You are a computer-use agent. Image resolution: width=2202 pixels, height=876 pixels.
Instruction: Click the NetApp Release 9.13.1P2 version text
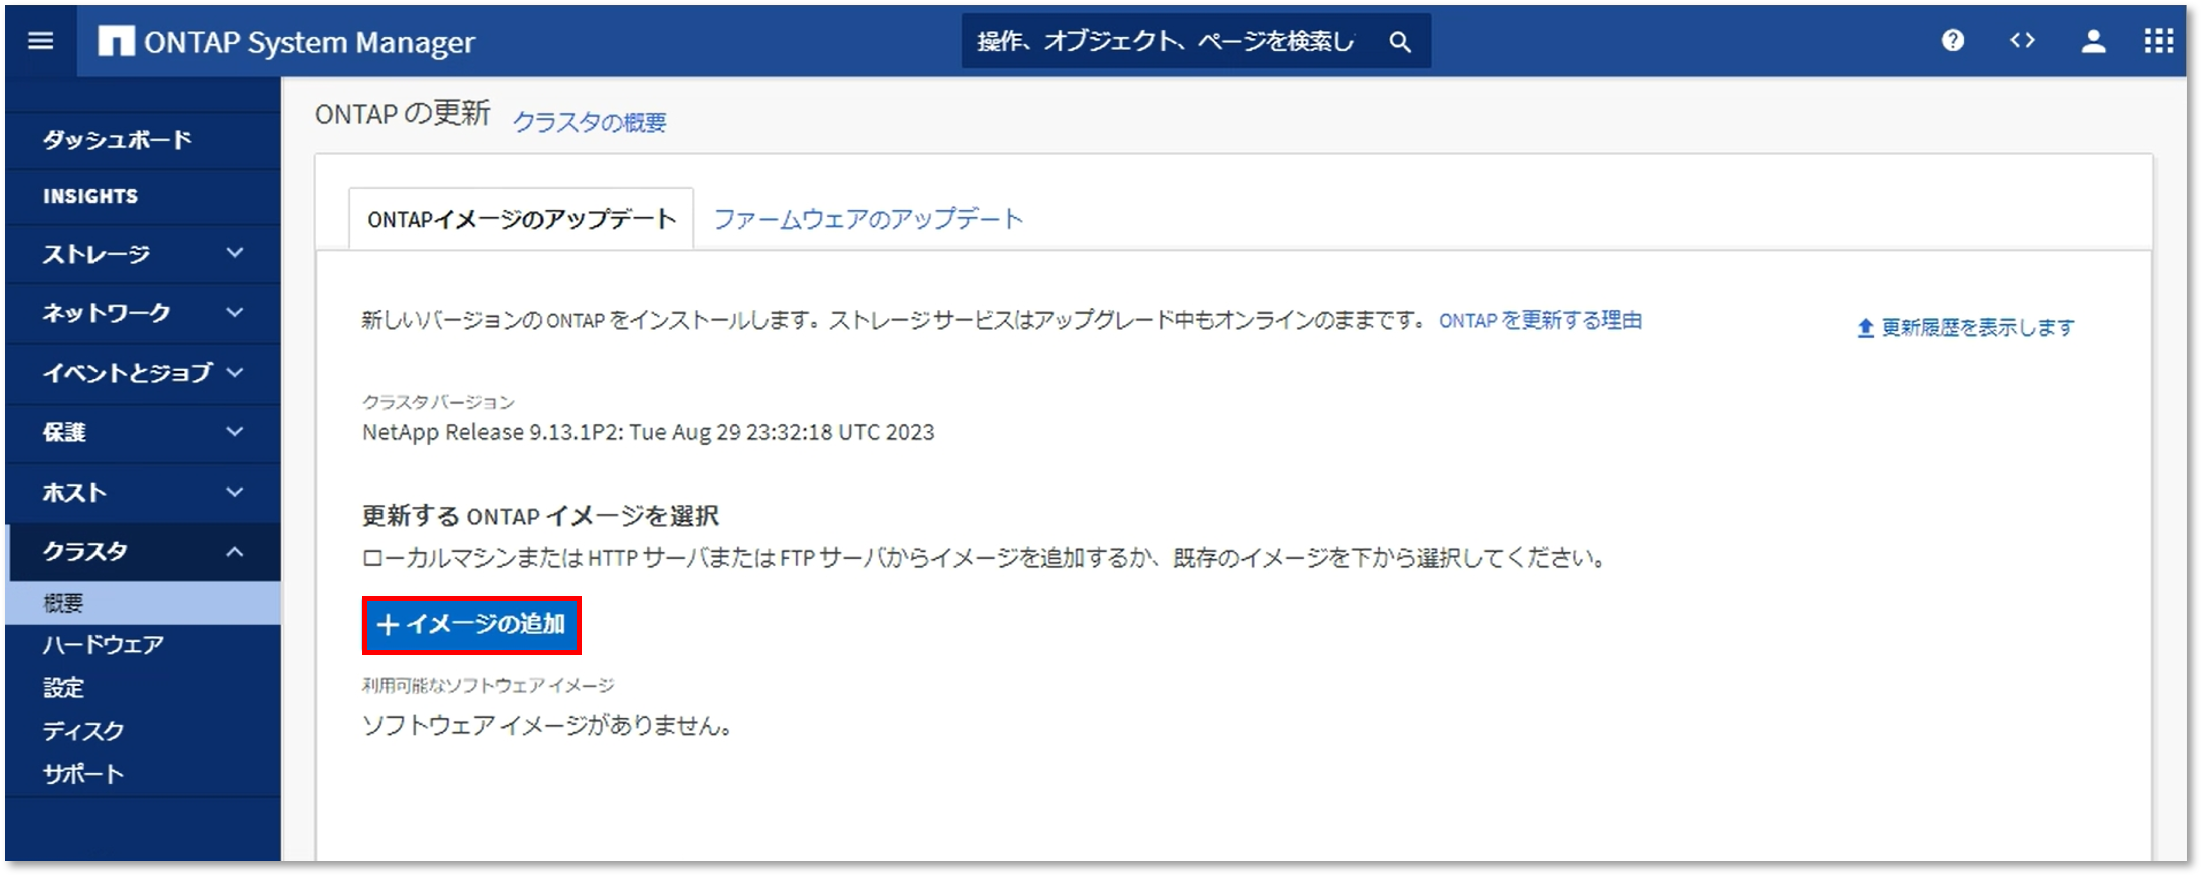(648, 432)
